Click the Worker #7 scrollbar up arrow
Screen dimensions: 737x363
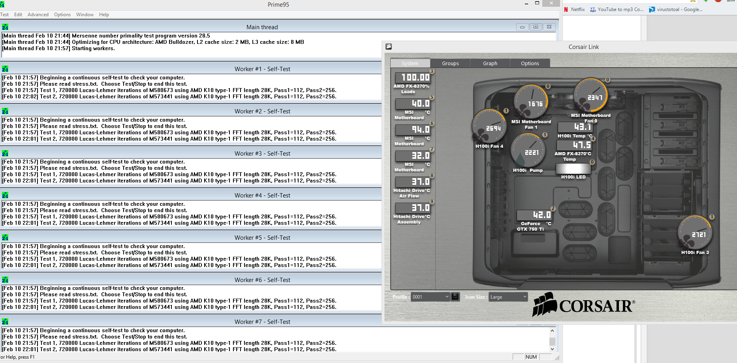click(x=552, y=331)
